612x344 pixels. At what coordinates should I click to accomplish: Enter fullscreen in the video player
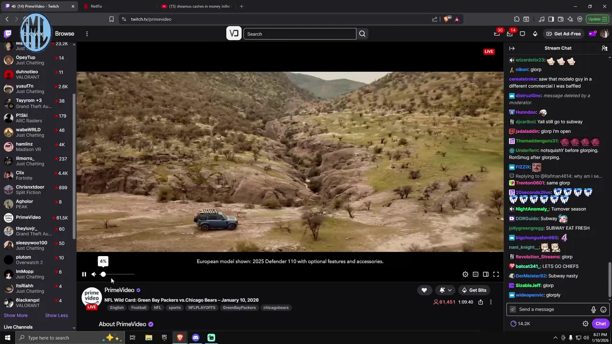(496, 274)
